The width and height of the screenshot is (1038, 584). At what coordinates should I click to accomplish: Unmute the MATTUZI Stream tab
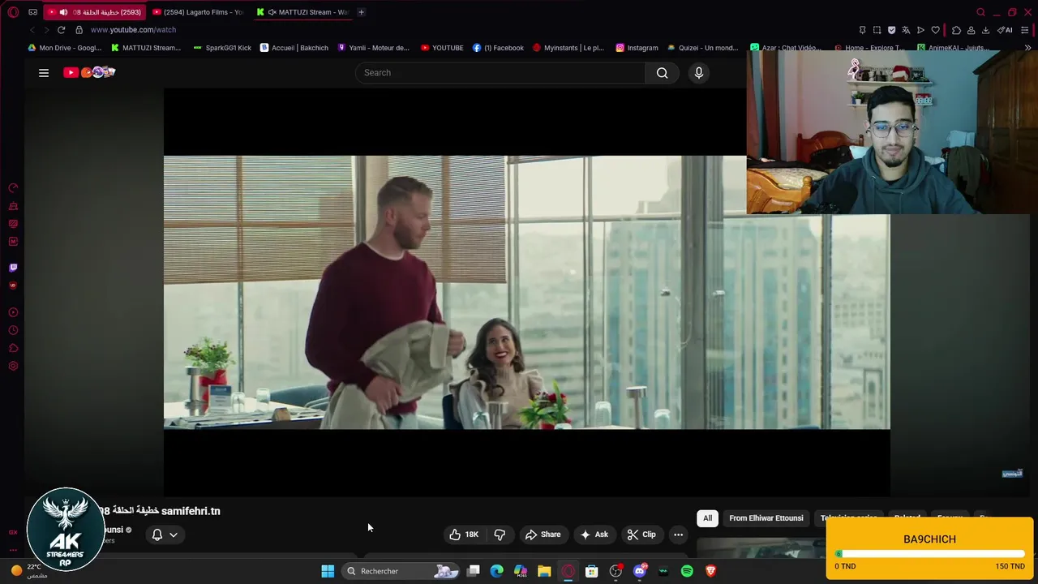(272, 12)
